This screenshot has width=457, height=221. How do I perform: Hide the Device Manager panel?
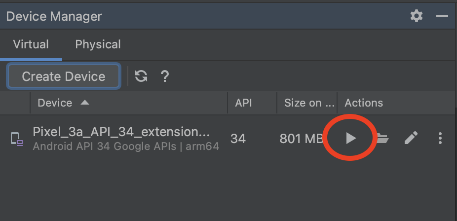coord(442,16)
